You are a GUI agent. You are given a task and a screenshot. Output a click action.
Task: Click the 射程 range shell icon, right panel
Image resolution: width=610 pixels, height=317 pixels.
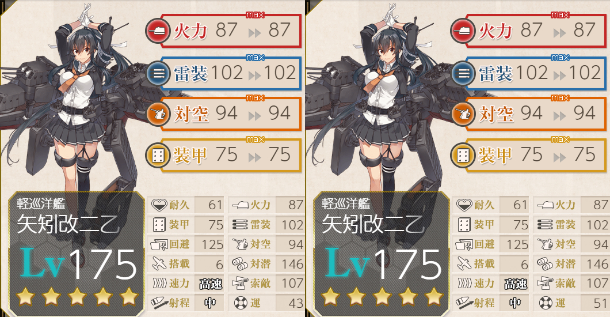(x=464, y=303)
